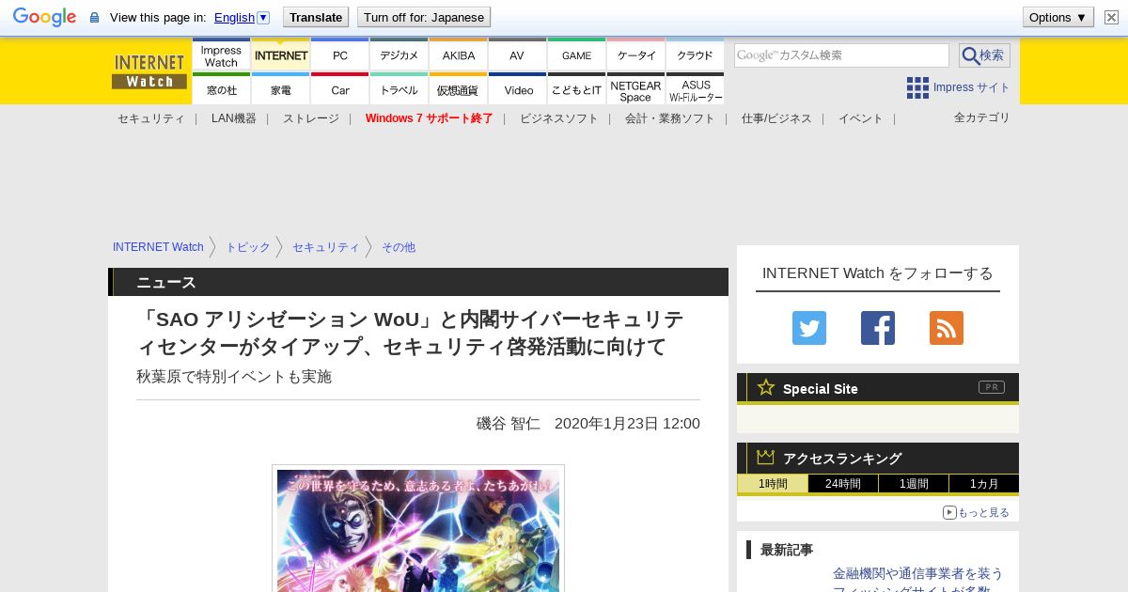
Task: Click the 検索 magnifier search button
Action: [984, 55]
